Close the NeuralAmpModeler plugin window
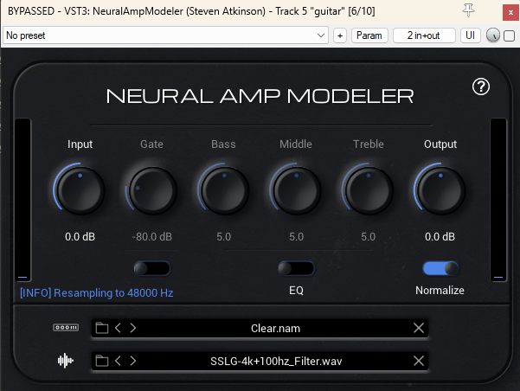Viewport: 520px width, 391px height. coord(510,13)
